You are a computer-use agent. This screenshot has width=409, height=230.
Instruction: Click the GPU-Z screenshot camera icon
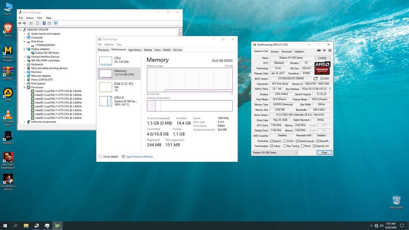click(x=319, y=51)
